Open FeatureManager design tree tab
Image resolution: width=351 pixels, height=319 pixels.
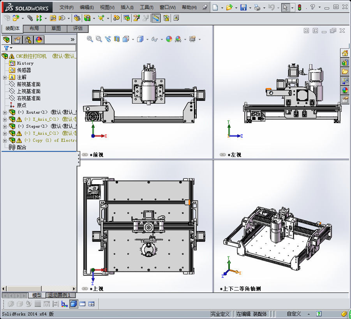coord(7,40)
